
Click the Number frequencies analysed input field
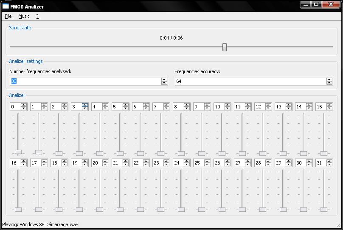85,81
